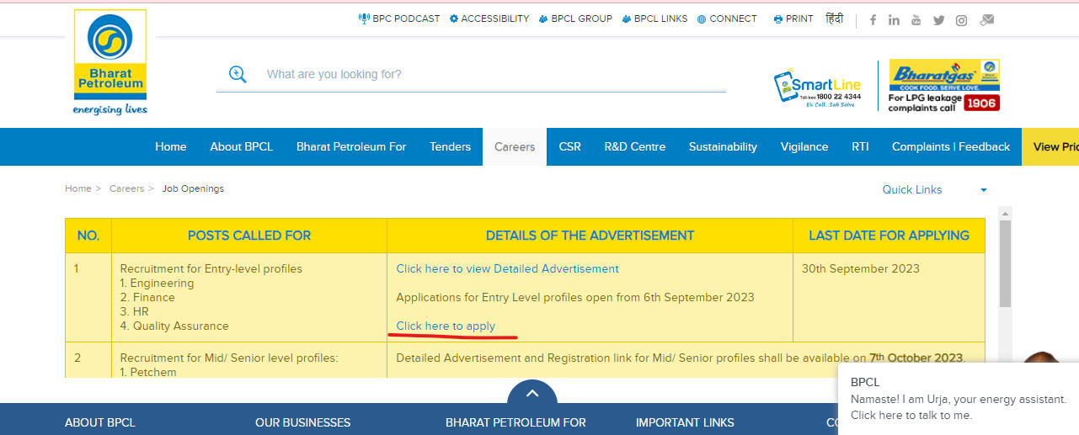Click the scroll-to-top chevron button
This screenshot has height=435, width=1079.
532,392
